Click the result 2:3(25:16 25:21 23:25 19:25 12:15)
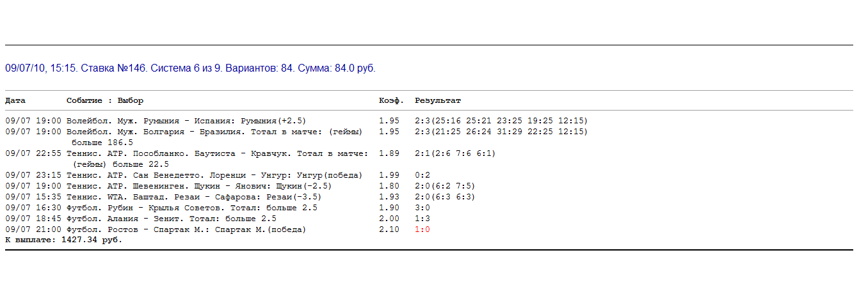The height and width of the screenshot is (294, 859). pyautogui.click(x=501, y=121)
